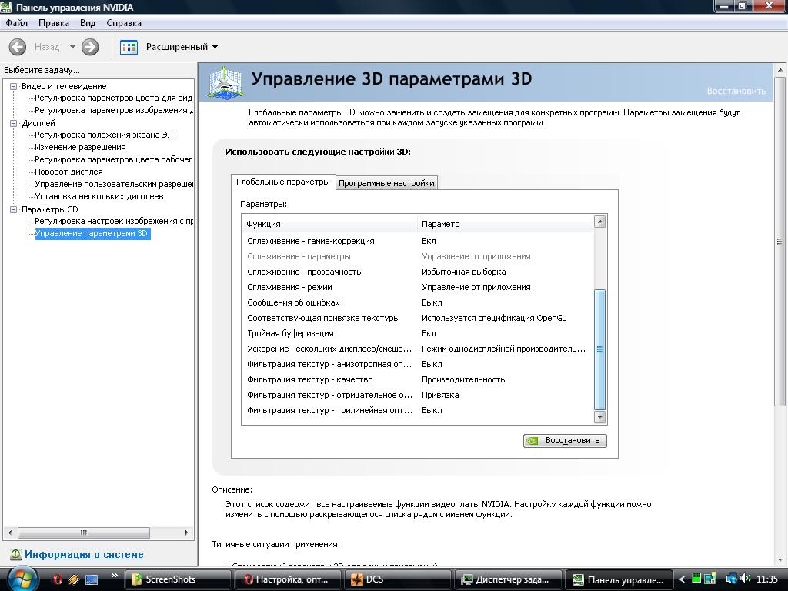Open the history arrow next to Назад
Viewport: 788px width, 591px height.
(x=72, y=47)
